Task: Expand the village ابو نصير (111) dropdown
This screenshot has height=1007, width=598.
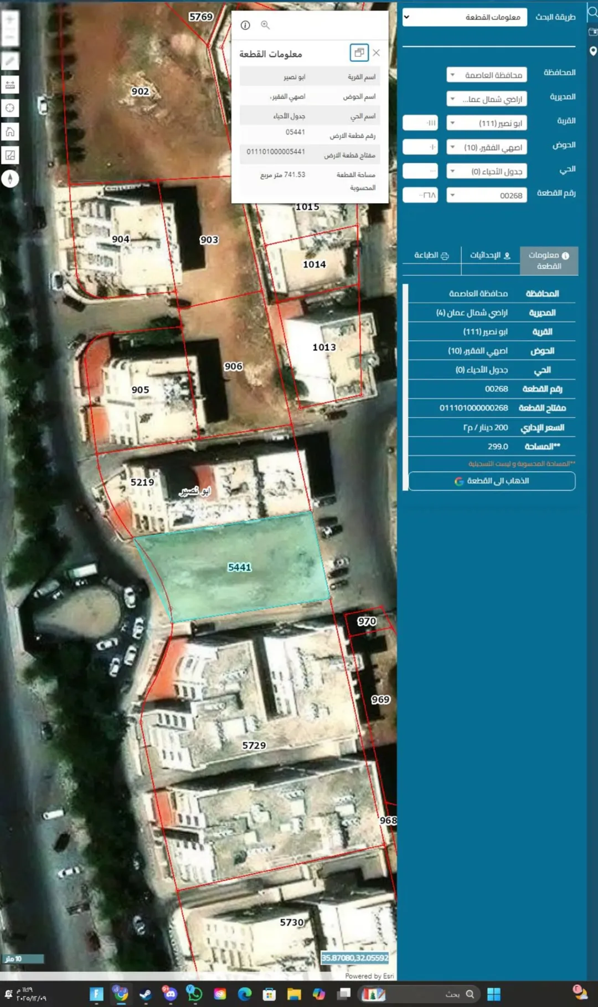Action: (487, 123)
